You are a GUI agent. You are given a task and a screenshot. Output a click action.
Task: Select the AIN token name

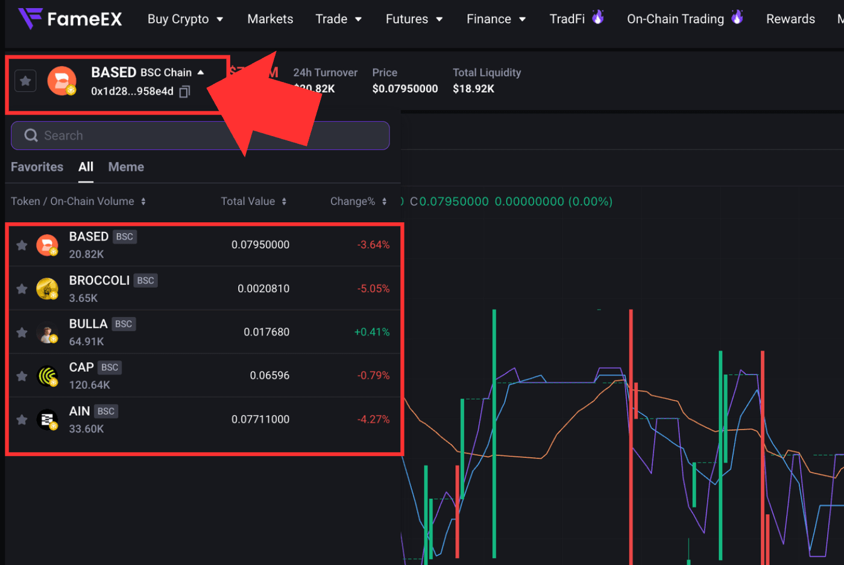pos(80,411)
